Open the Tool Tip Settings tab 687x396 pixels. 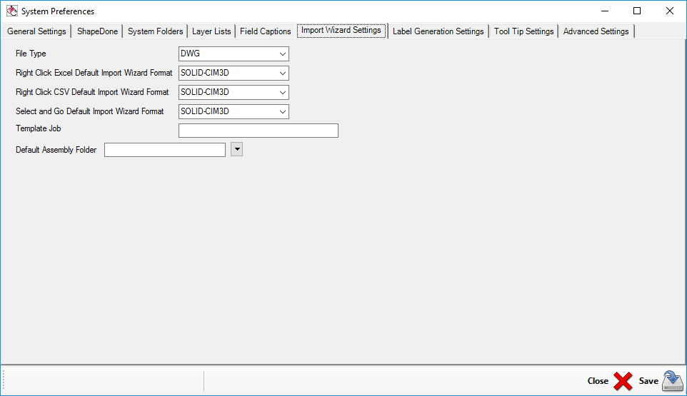pos(523,31)
